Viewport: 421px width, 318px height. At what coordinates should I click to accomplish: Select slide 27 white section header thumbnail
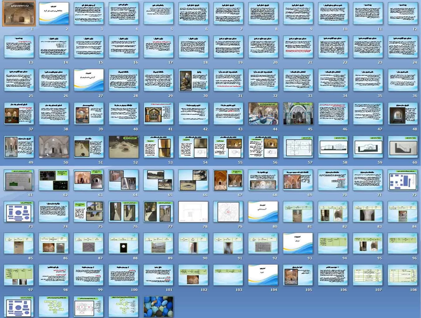pyautogui.click(x=89, y=80)
